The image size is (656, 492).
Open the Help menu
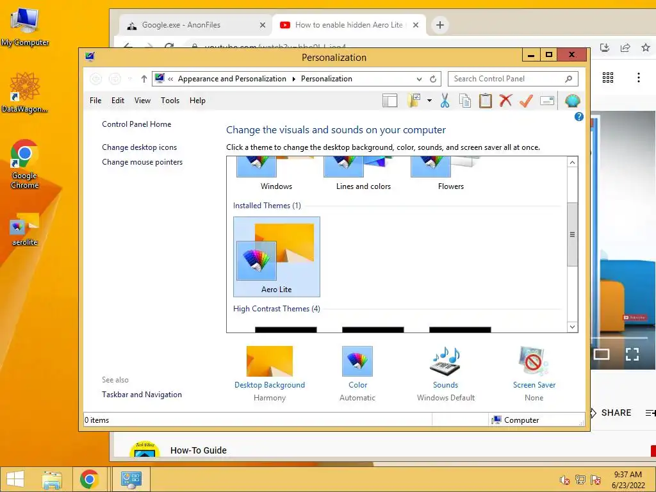click(x=197, y=101)
